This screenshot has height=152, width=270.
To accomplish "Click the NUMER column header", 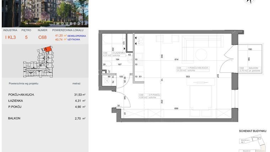I will pos(43,30).
